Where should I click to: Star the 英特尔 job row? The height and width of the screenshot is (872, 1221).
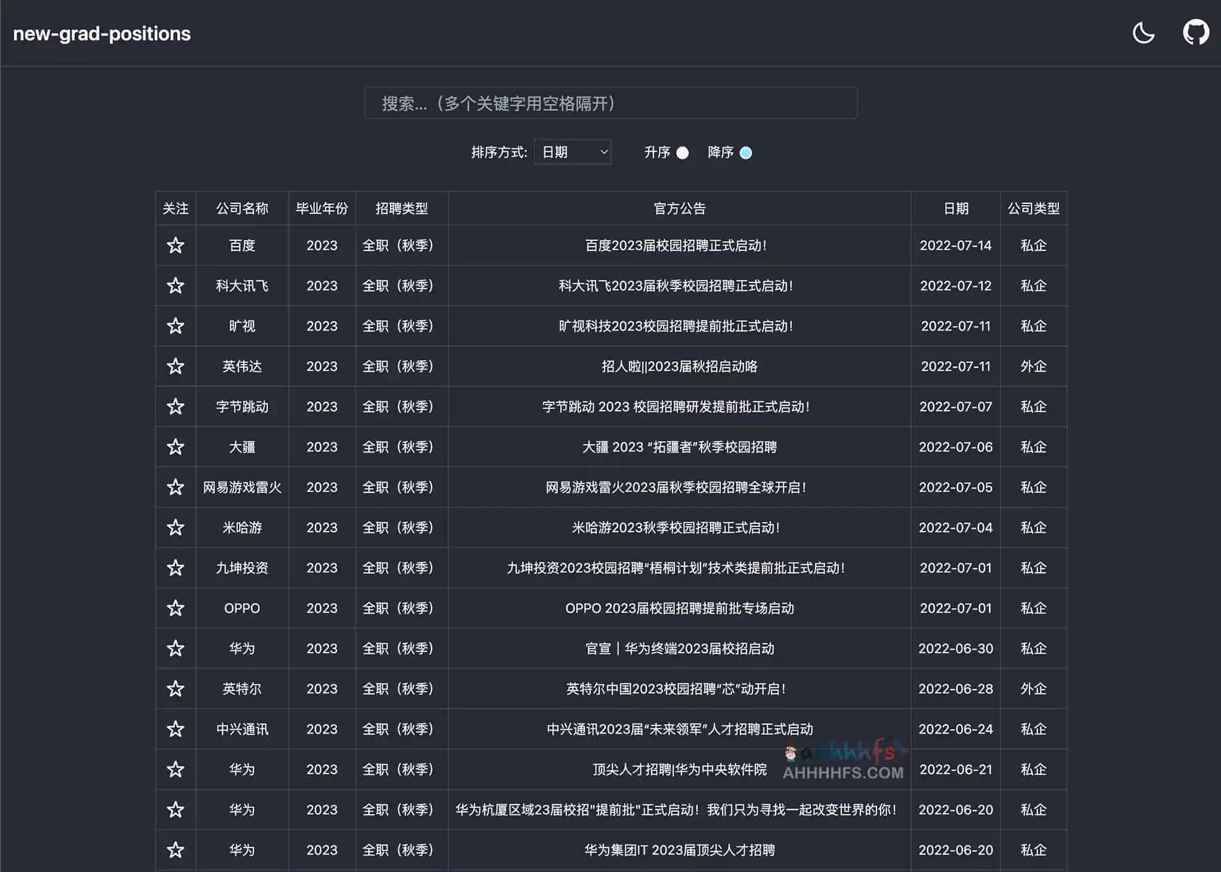176,688
